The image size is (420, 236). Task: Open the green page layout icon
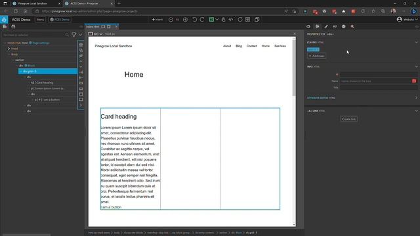click(211, 20)
